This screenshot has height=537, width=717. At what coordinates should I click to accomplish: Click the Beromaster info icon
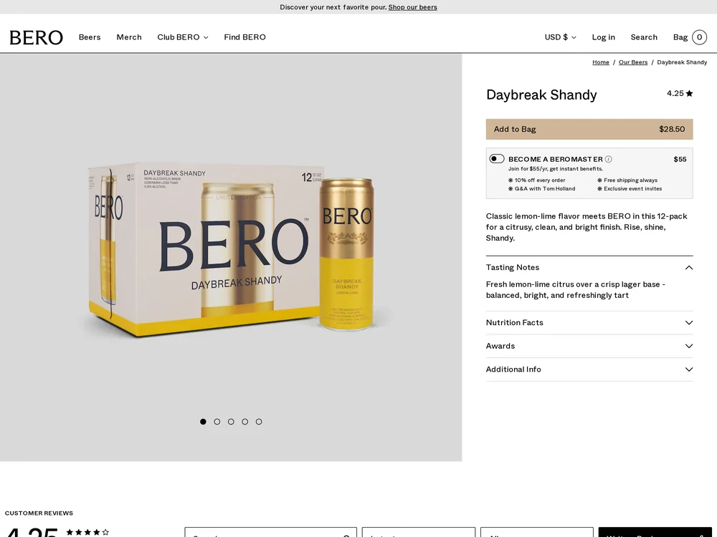coord(608,159)
